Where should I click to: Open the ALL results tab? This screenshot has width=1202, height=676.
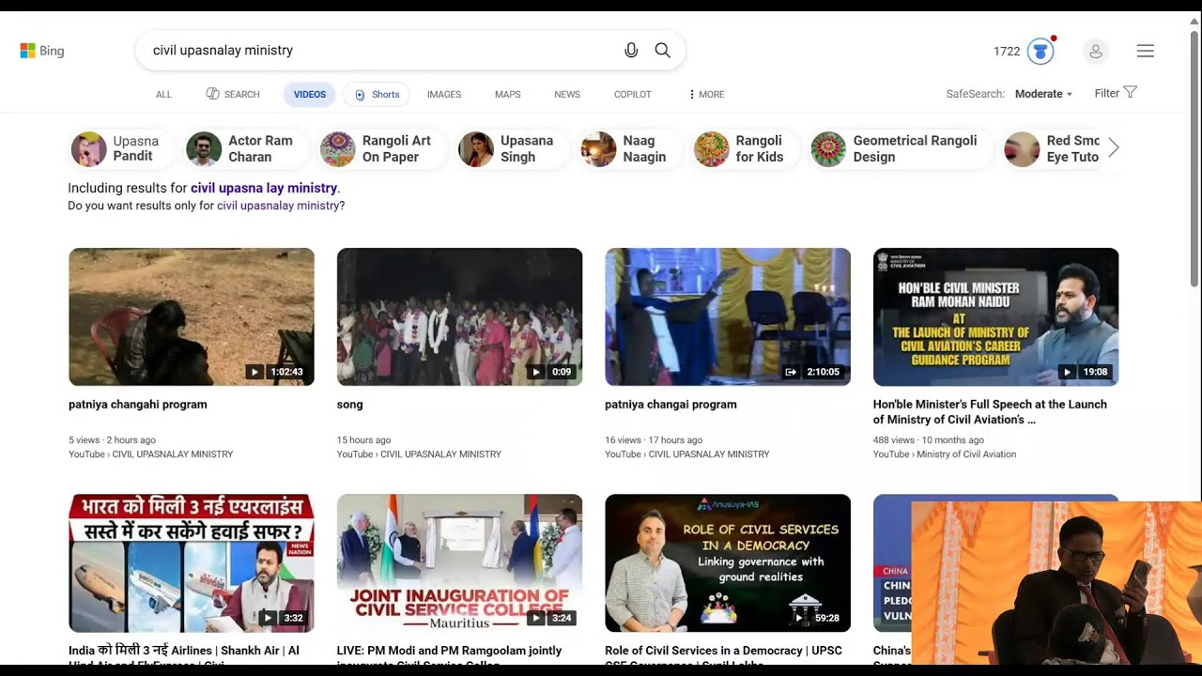[x=163, y=94]
